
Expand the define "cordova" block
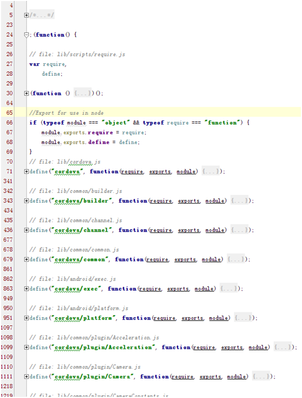click(x=27, y=172)
